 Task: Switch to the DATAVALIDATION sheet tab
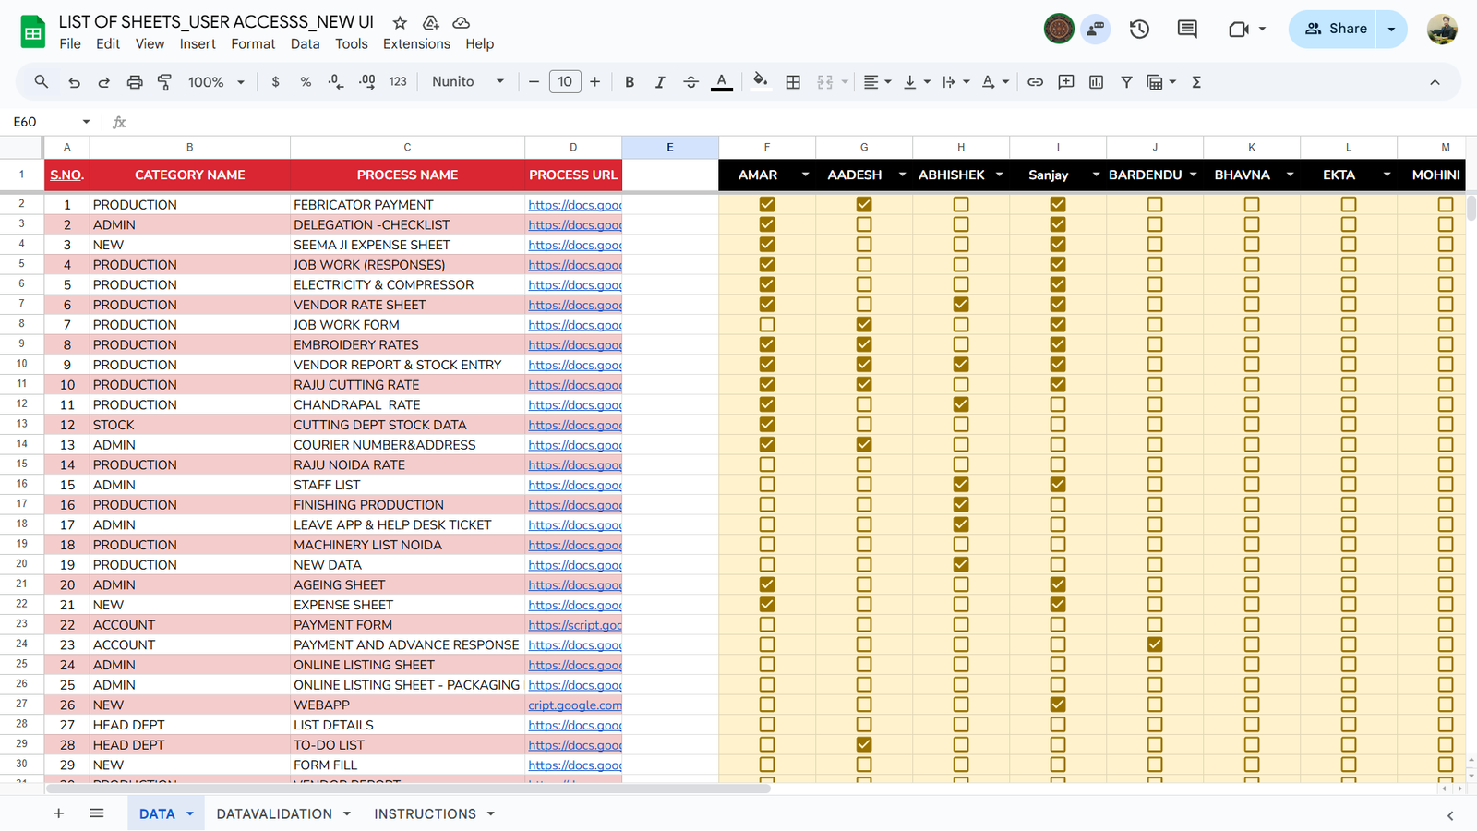pyautogui.click(x=274, y=813)
